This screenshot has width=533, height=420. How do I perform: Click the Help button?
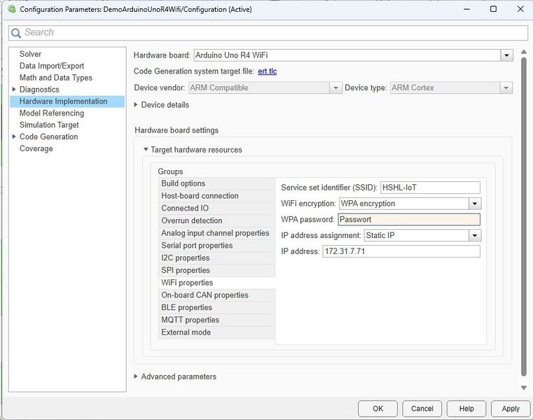(466, 409)
